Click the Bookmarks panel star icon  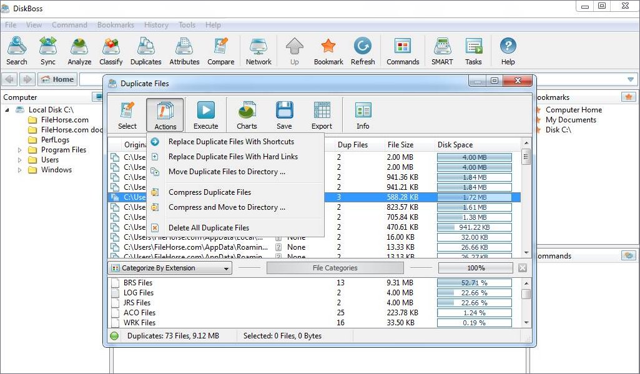tap(628, 97)
